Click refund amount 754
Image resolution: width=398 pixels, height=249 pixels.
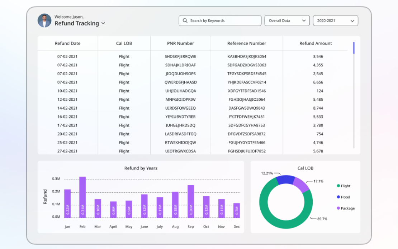point(320,134)
